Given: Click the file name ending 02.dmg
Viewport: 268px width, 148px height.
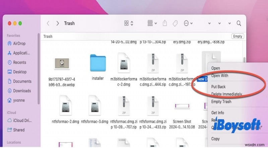Looking at the screenshot, I should (124, 42).
